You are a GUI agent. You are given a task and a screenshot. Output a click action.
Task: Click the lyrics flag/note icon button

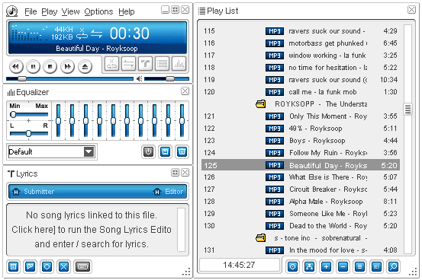pyautogui.click(x=30, y=267)
